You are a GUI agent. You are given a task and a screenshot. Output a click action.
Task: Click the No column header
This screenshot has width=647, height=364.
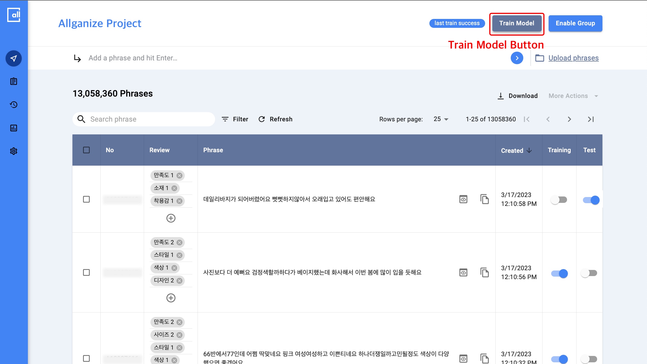pyautogui.click(x=110, y=150)
